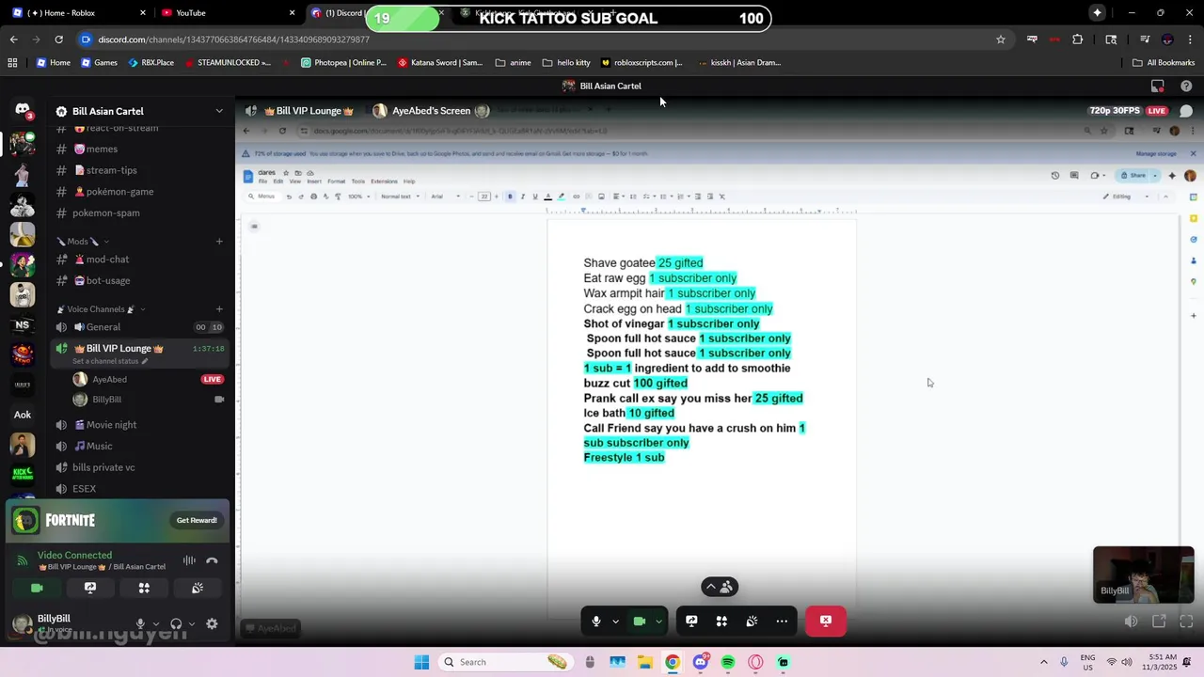Viewport: 1204px width, 677px height.
Task: Open chat bubble icon beside LIVE badge
Action: (x=1186, y=111)
